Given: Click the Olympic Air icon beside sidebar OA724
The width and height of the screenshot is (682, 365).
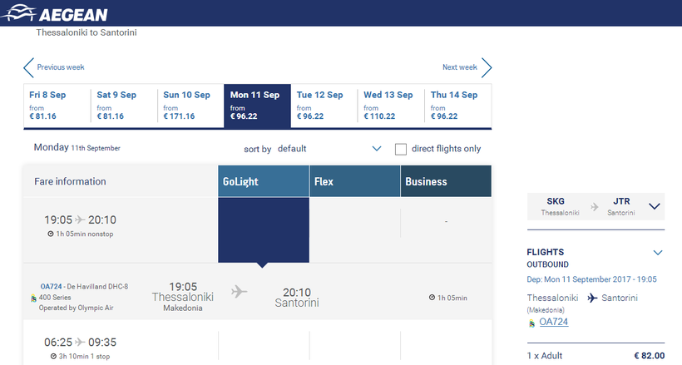Looking at the screenshot, I should 531,323.
